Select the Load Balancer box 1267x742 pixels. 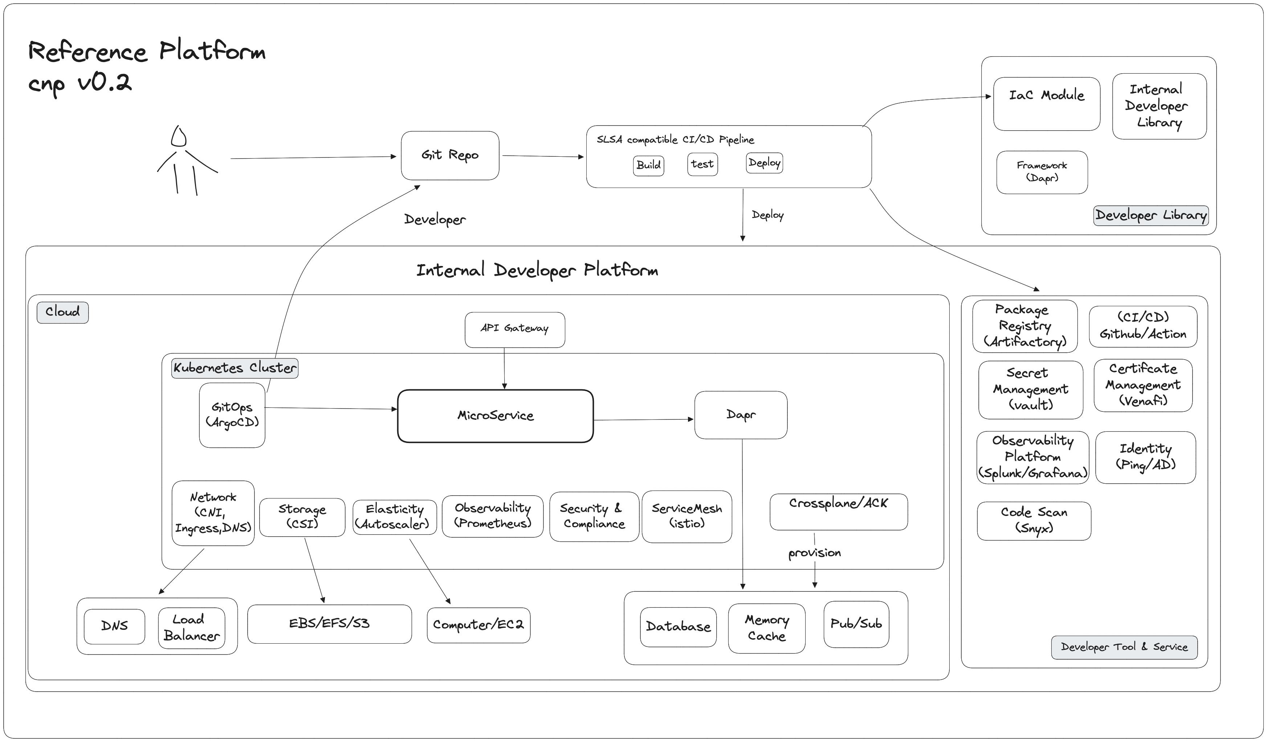coord(192,628)
